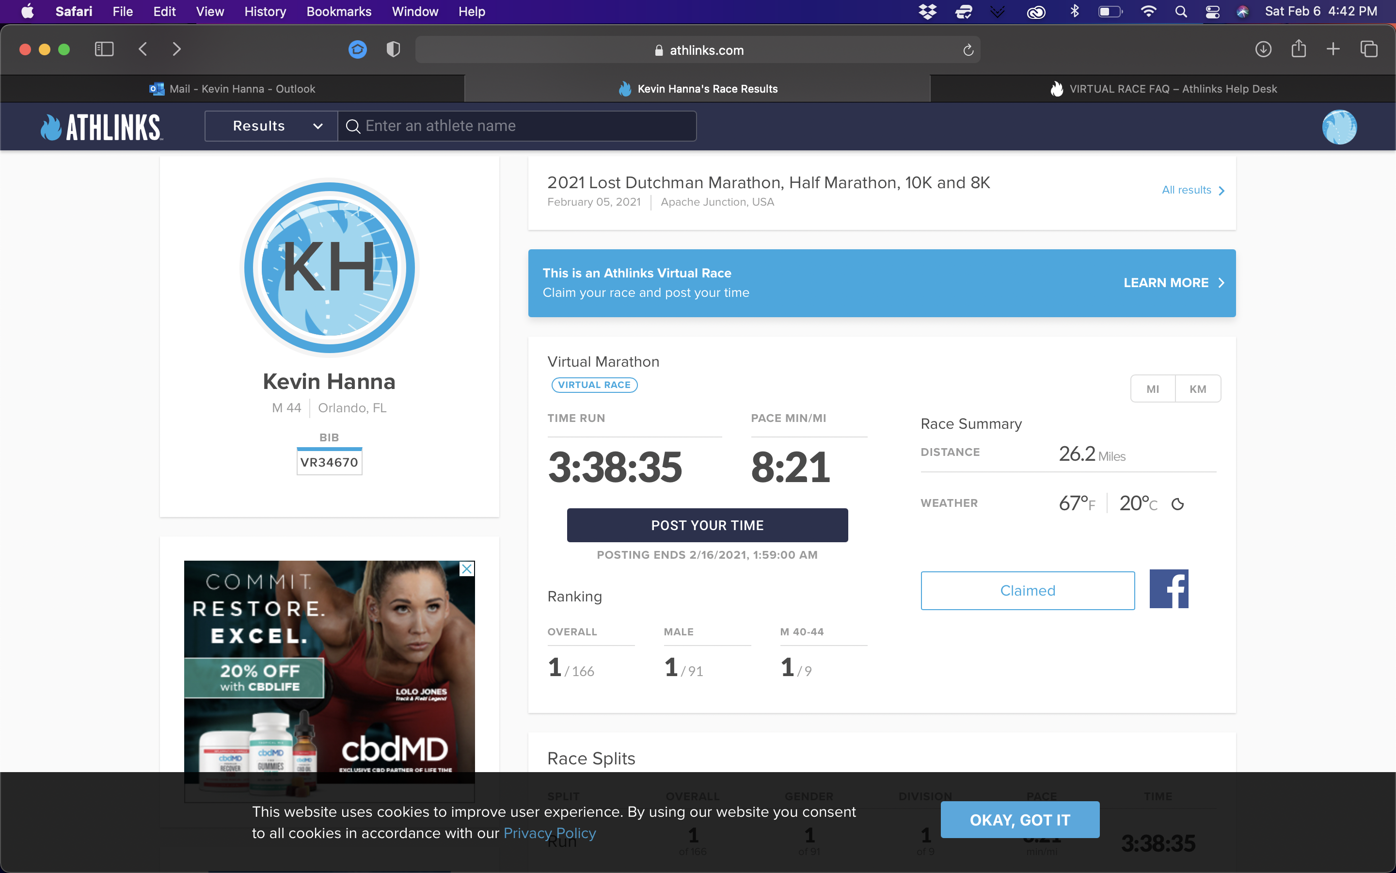This screenshot has height=873, width=1396.
Task: Open the Bookmarks menu
Action: coord(339,12)
